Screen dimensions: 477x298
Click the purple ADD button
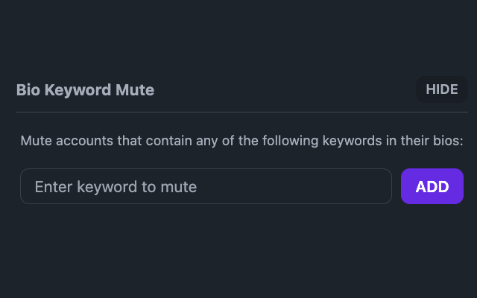[x=432, y=186]
